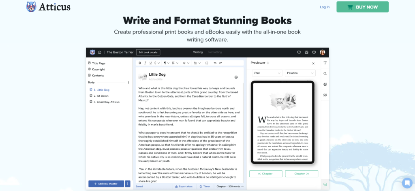Close the Previewer panel

313,64
